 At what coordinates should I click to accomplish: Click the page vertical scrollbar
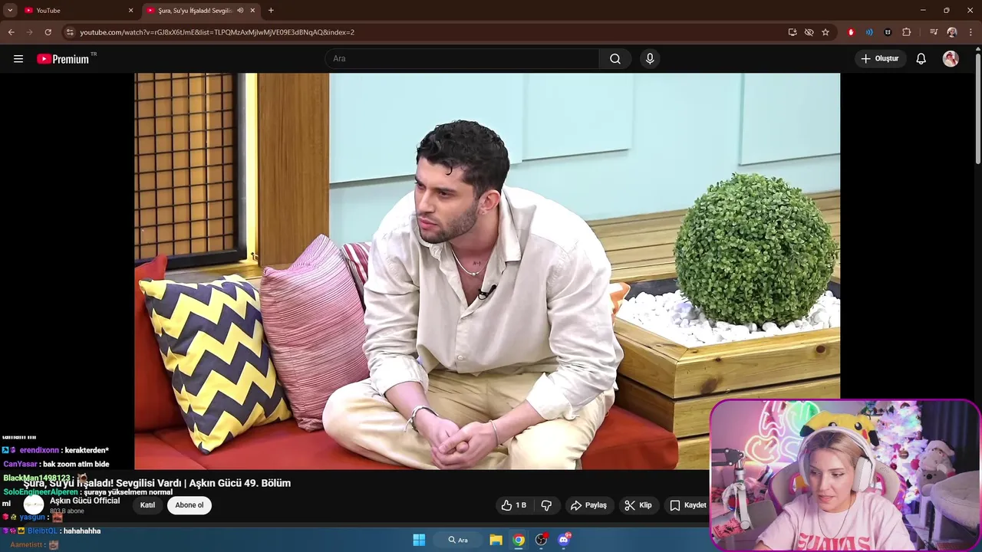[x=977, y=107]
